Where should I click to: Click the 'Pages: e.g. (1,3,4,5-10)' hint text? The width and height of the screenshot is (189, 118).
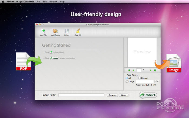[x=146, y=85]
